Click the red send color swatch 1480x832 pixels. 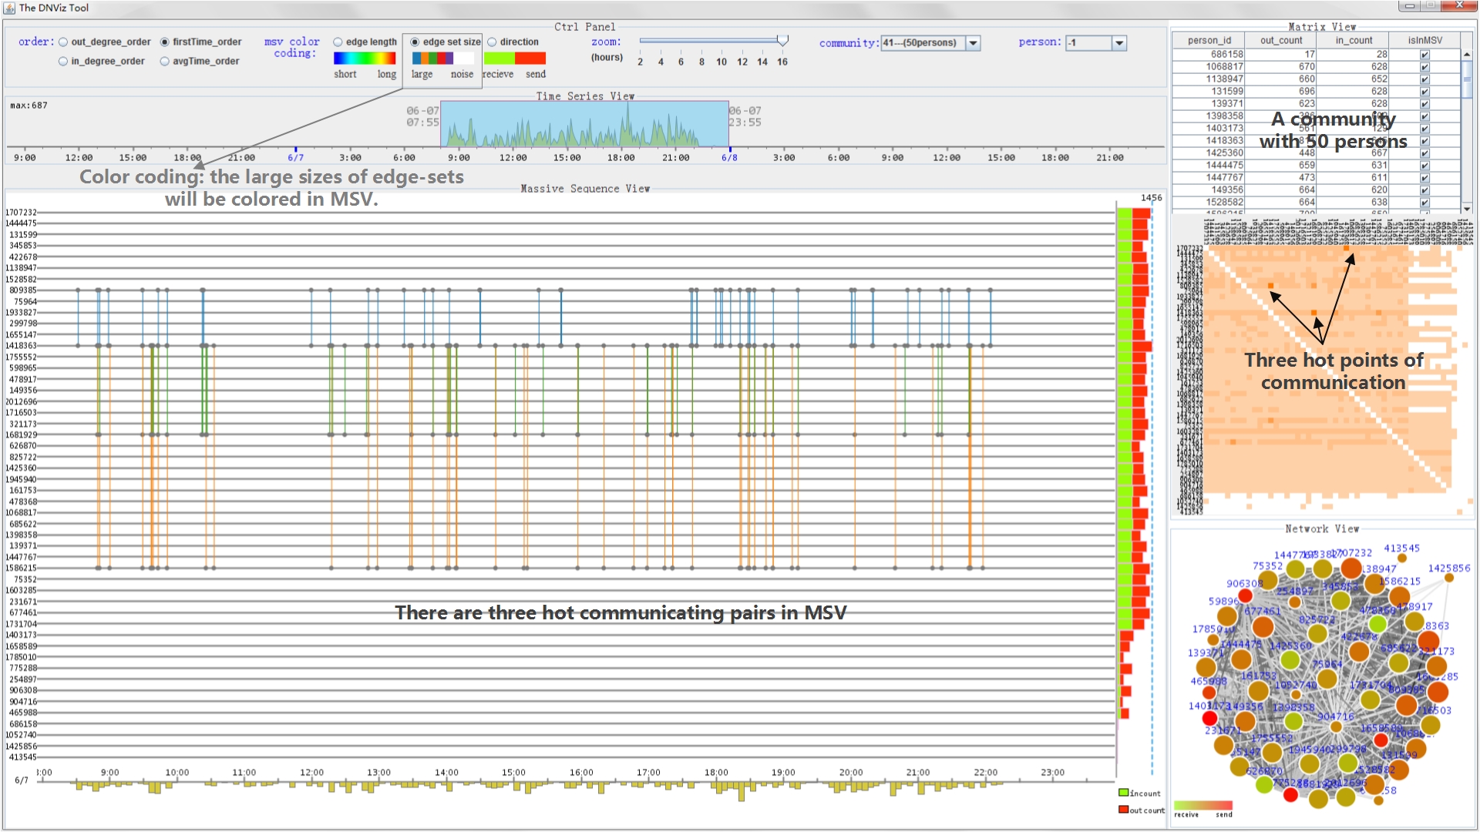pos(530,59)
